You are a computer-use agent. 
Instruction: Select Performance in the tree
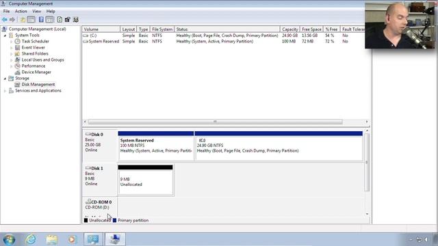pos(34,66)
